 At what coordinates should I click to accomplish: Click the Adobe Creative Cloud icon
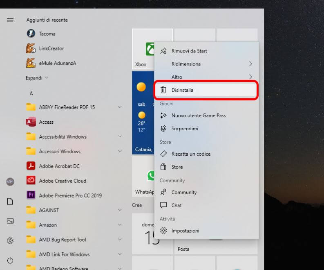31,181
